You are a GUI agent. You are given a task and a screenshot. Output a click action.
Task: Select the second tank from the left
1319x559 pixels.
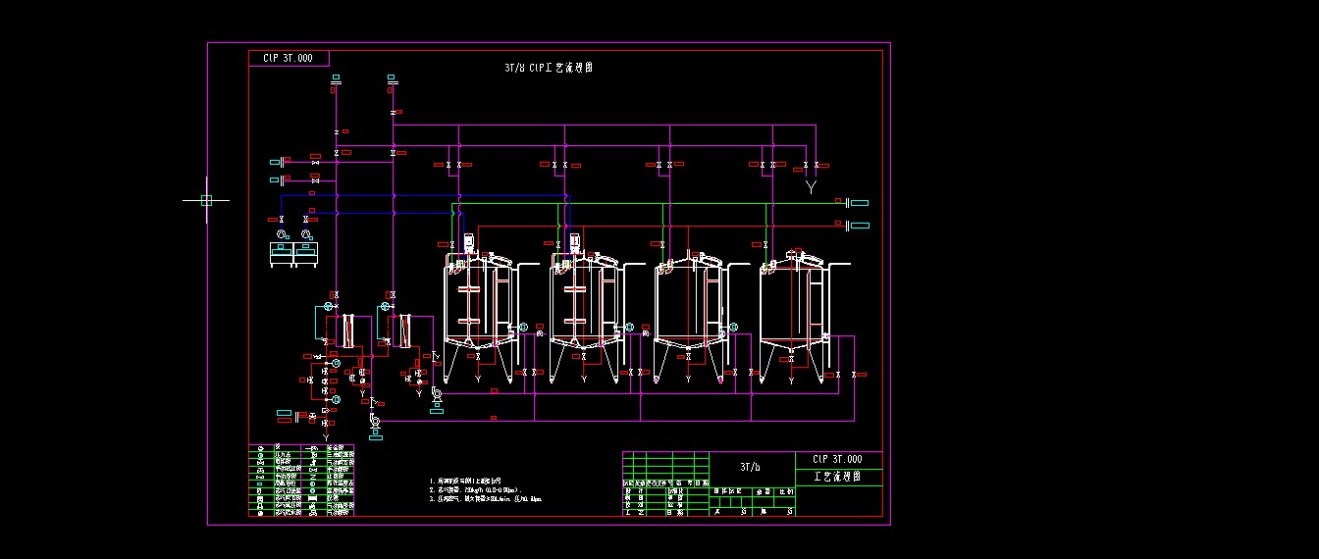click(x=584, y=316)
